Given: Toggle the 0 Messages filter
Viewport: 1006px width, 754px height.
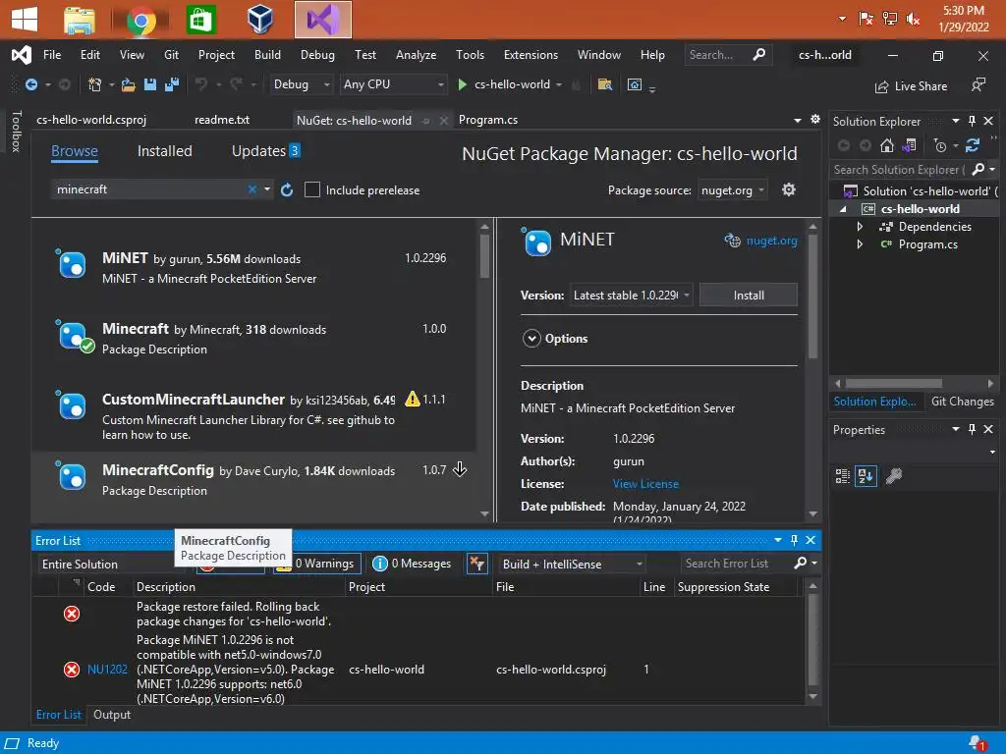Looking at the screenshot, I should pyautogui.click(x=413, y=564).
